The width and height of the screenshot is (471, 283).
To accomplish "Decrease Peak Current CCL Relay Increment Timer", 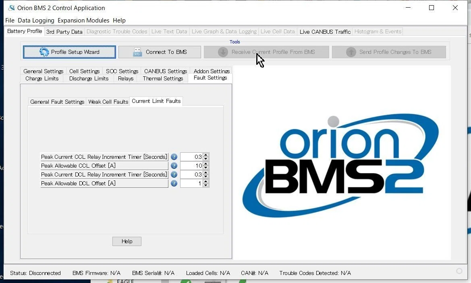I will [206, 159].
